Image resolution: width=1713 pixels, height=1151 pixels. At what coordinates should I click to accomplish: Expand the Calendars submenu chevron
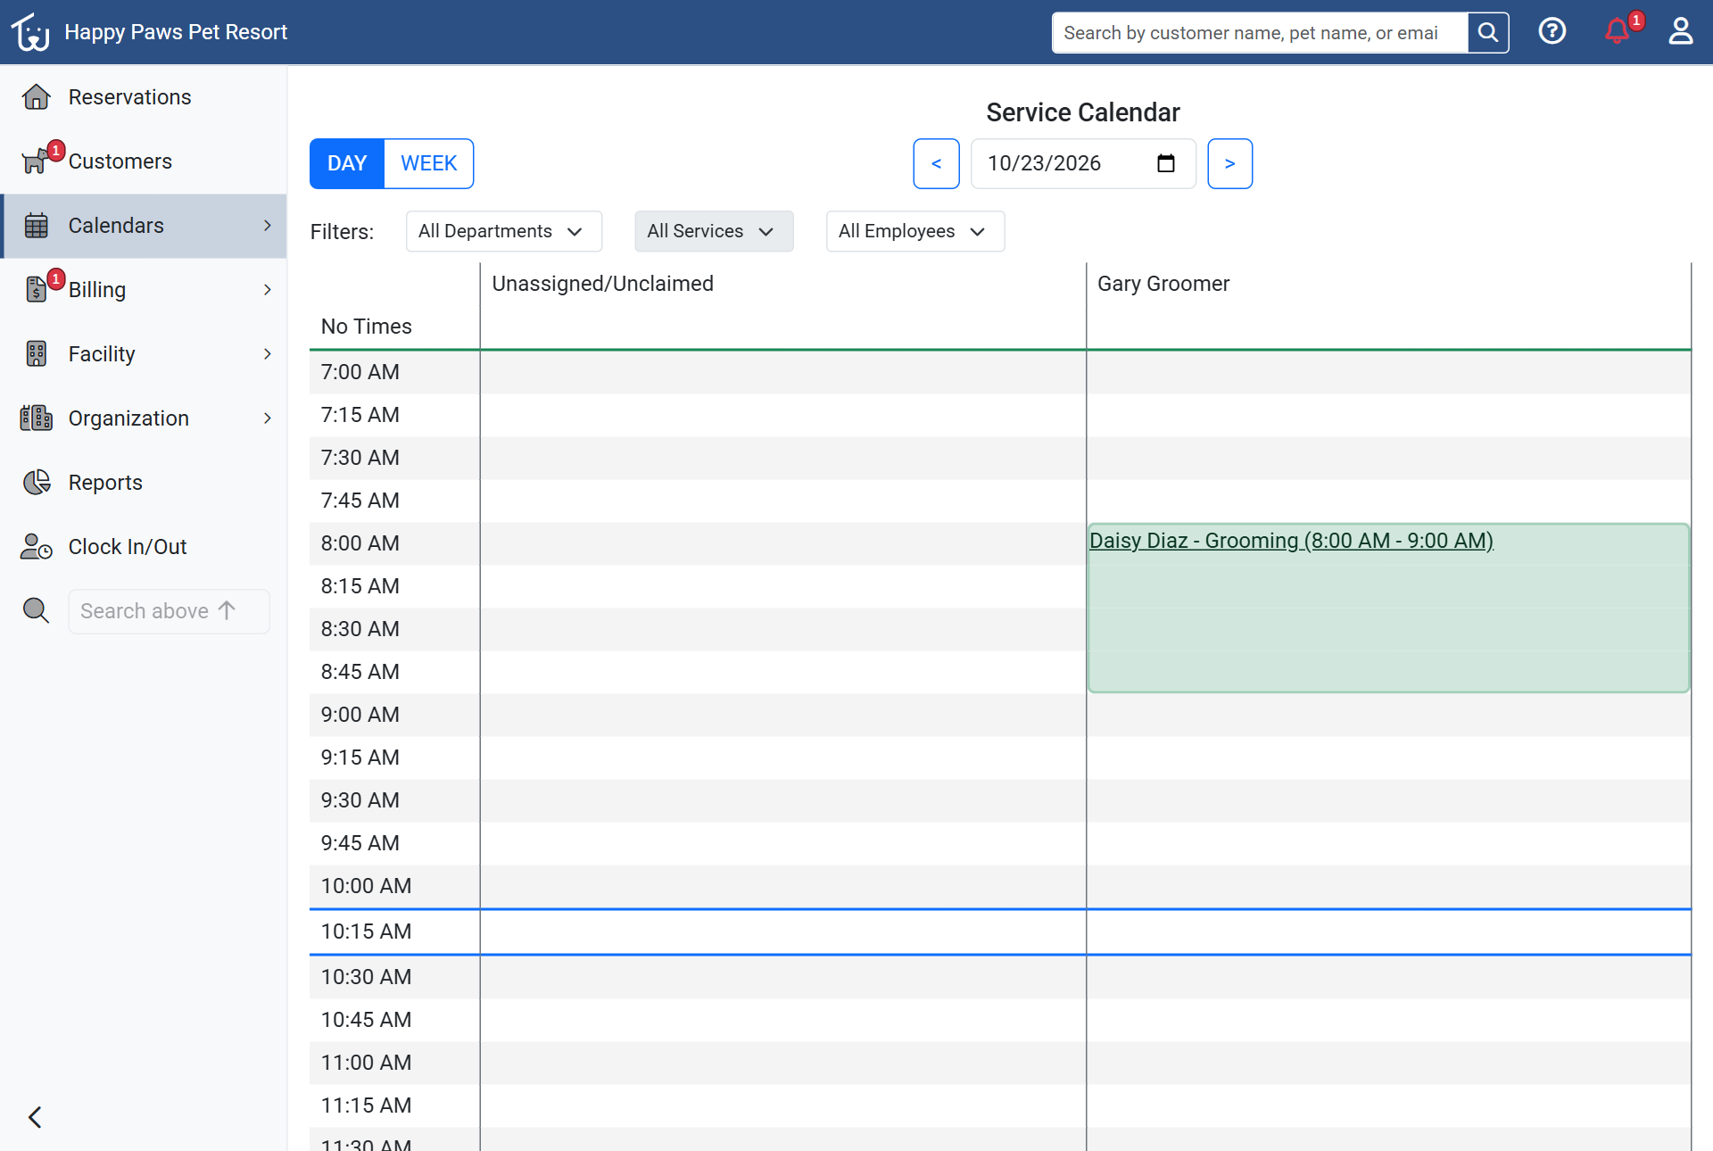[268, 226]
